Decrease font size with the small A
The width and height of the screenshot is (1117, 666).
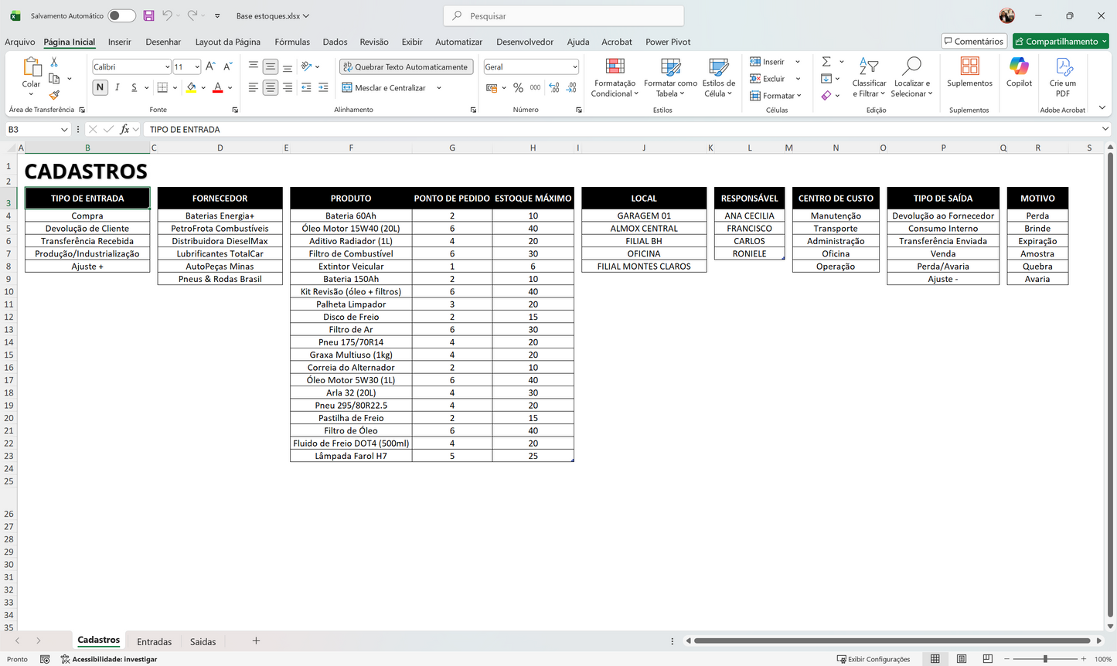pos(227,66)
